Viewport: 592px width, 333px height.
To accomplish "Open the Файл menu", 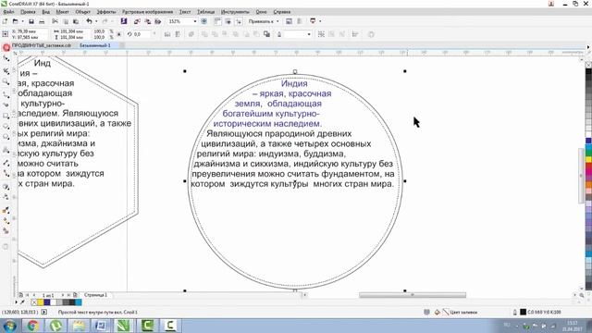I will pos(8,12).
